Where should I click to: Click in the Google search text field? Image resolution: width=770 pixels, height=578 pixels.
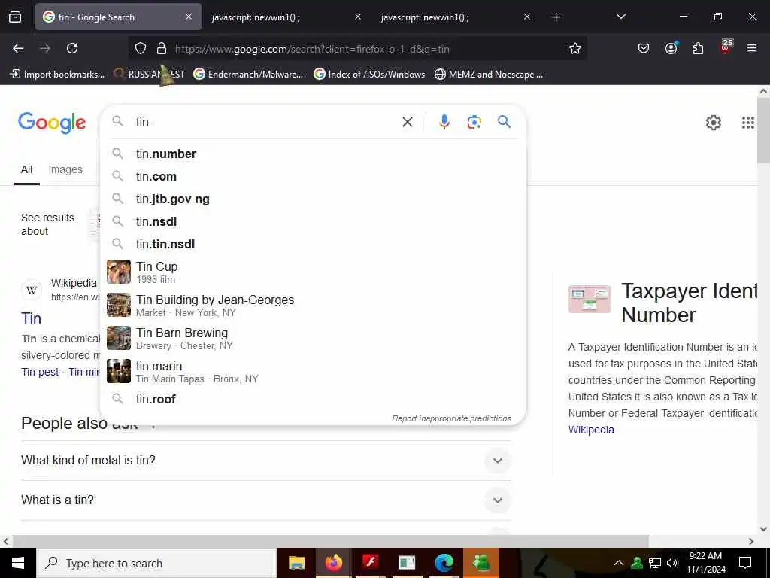point(265,122)
